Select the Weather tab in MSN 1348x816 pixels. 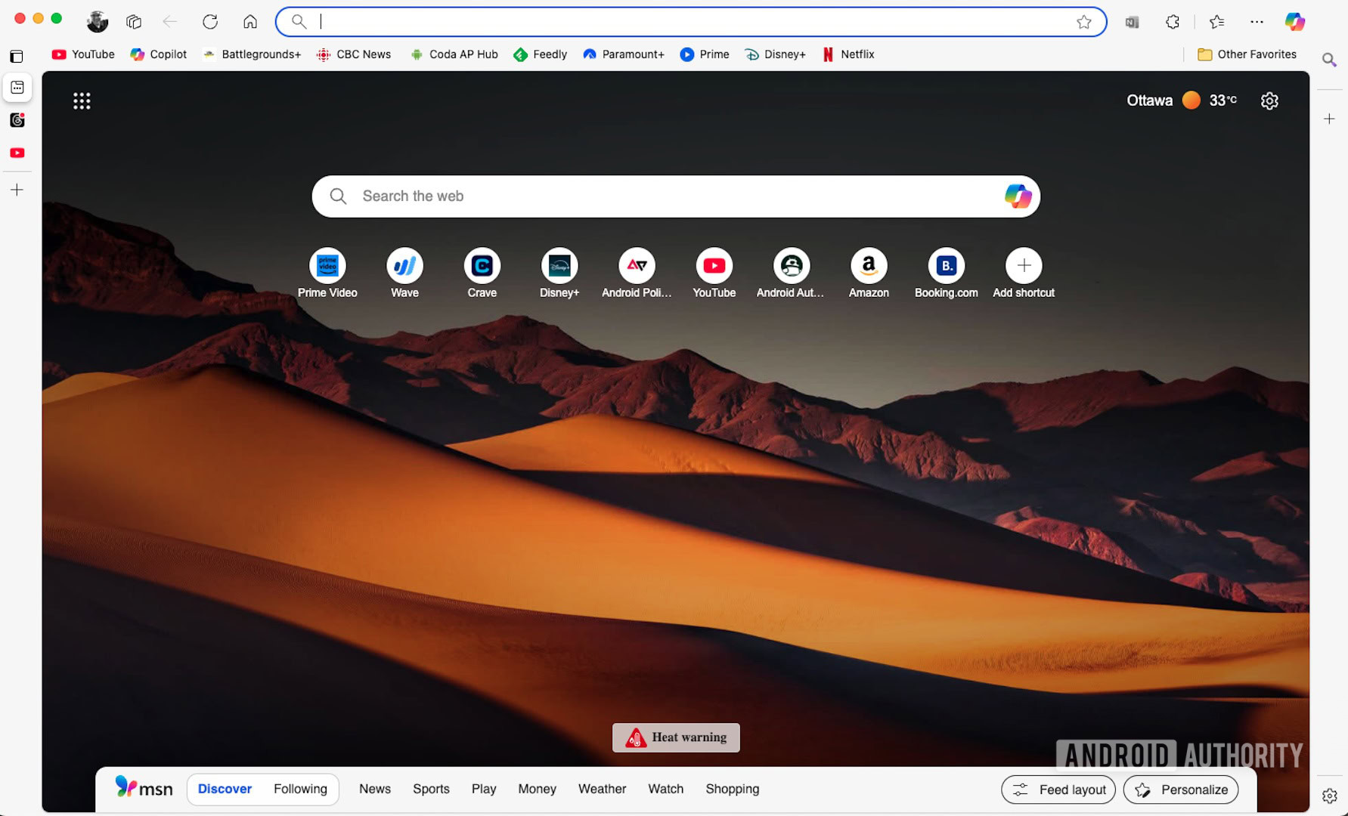pos(602,789)
